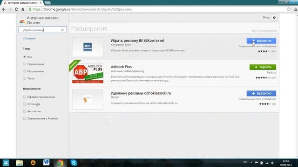The width and height of the screenshot is (298, 167).
Task: Click Оценить button for Adblock Plus
Action: 263,67
